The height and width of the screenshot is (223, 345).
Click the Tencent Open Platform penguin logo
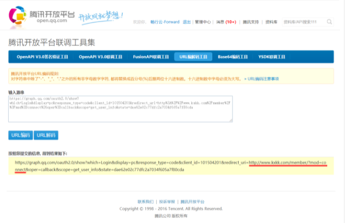click(18, 16)
